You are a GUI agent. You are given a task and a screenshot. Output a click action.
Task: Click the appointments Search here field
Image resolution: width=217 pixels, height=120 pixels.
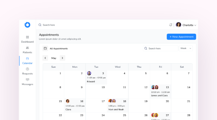click(x=161, y=48)
